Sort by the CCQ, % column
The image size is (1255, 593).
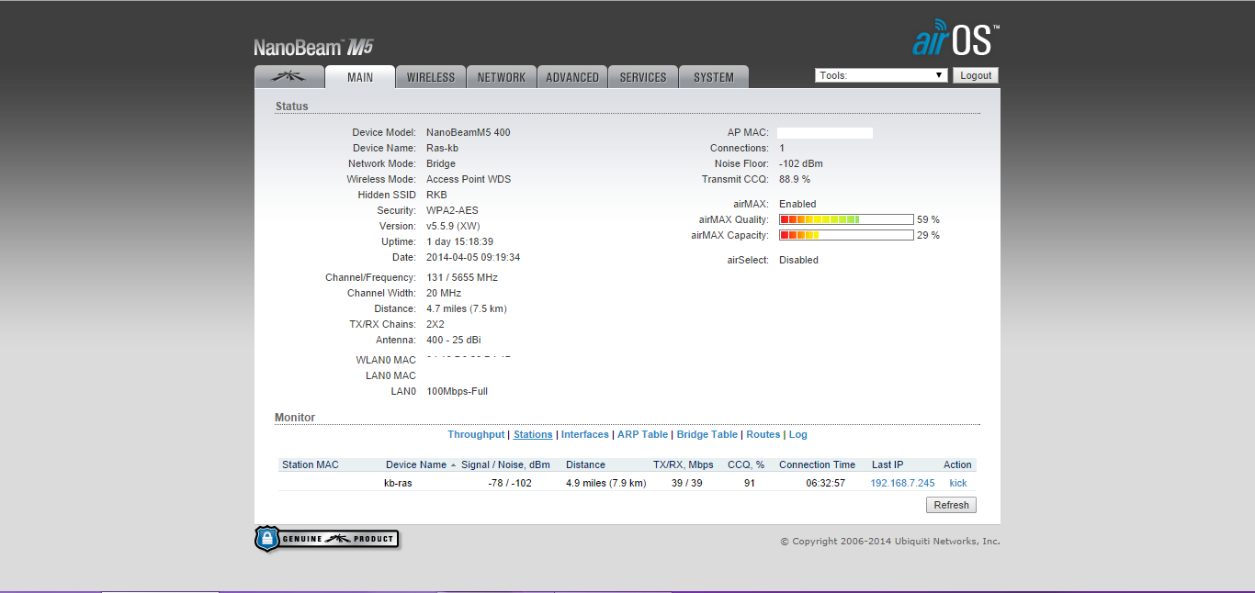746,464
